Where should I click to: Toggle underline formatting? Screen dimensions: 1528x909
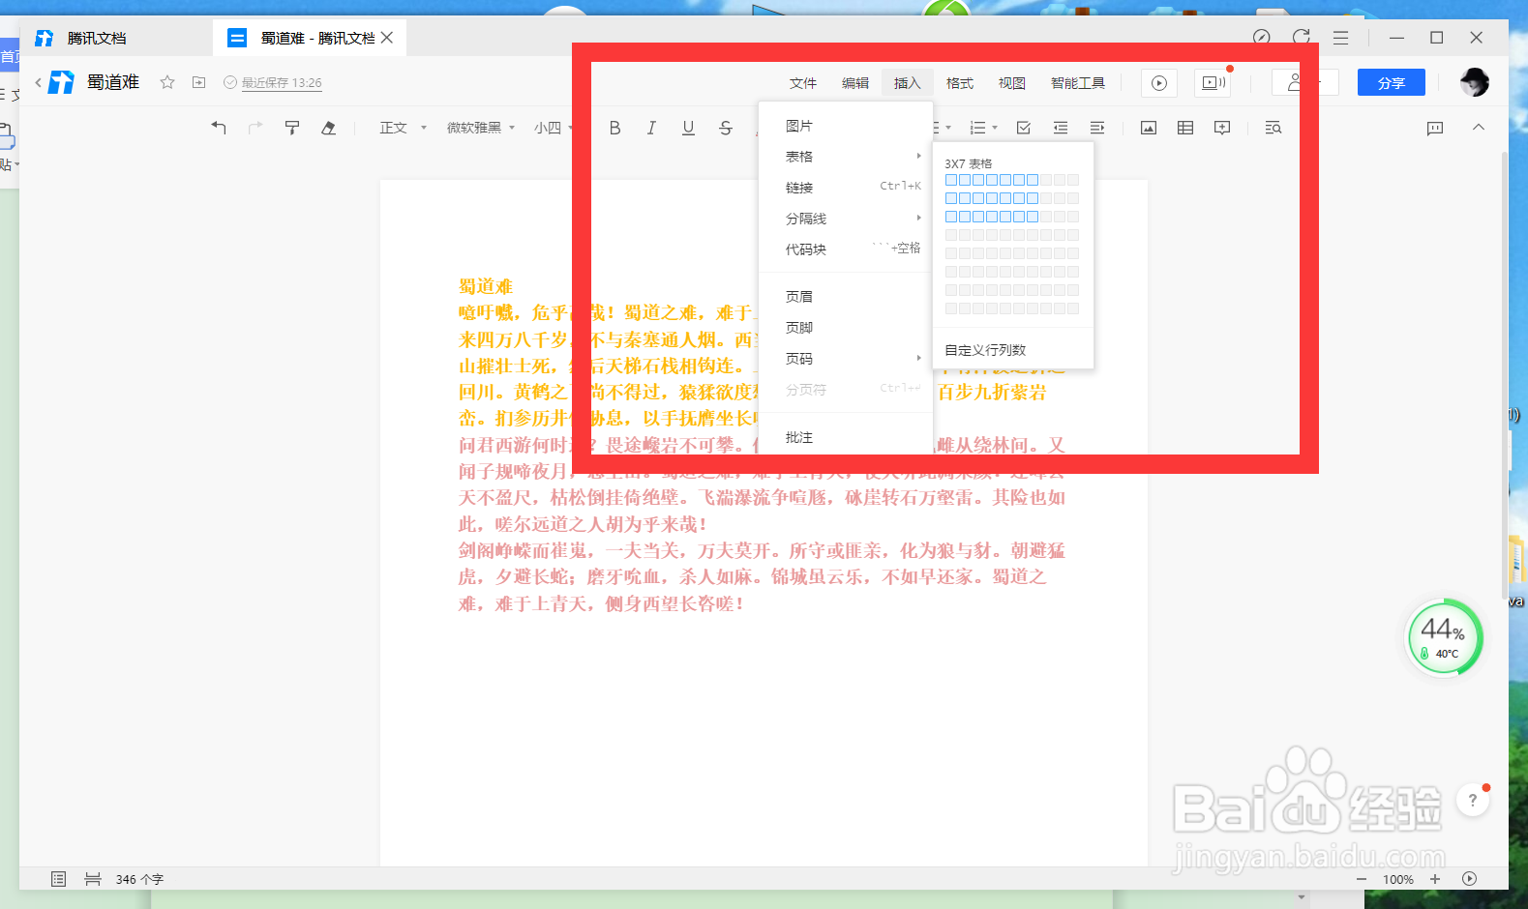coord(688,128)
